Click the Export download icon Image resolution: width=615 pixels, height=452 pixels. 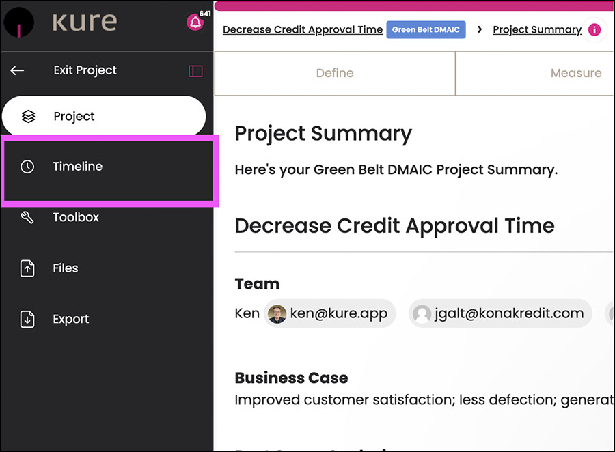point(27,319)
